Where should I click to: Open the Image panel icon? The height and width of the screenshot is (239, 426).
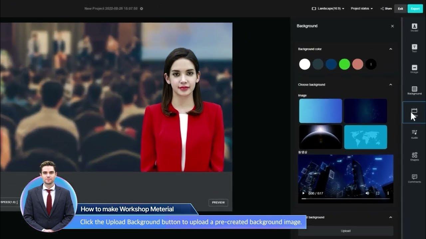tap(414, 69)
